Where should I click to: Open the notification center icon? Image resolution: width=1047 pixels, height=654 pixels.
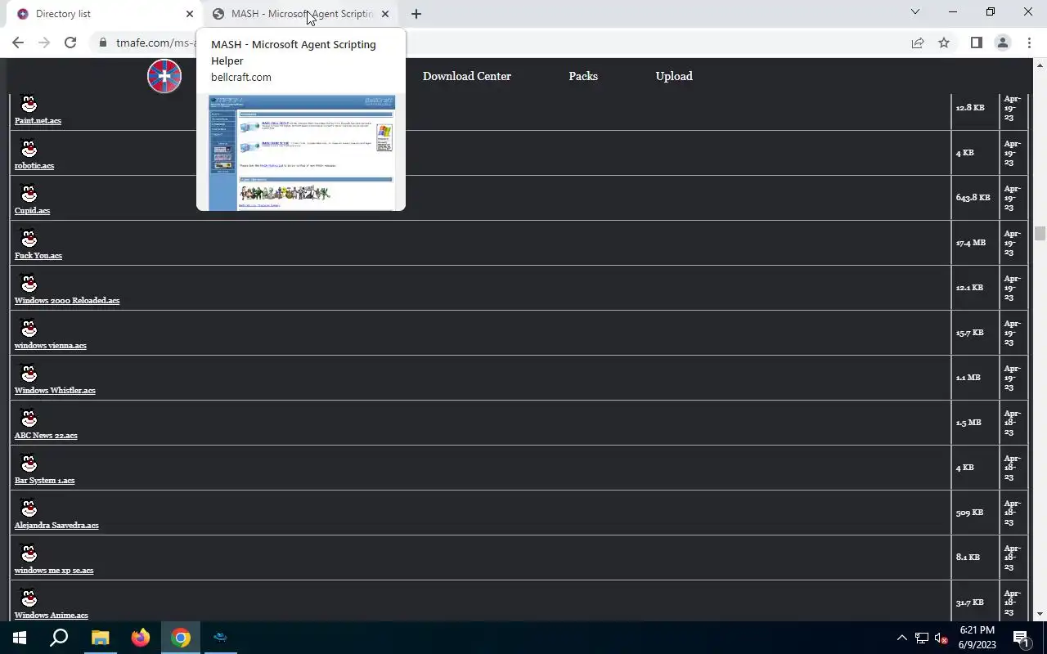tap(1021, 638)
